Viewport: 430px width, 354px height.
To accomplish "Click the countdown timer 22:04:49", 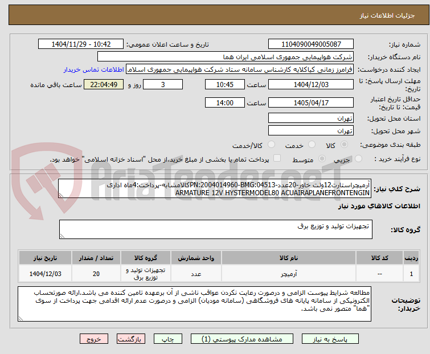I will (104, 84).
